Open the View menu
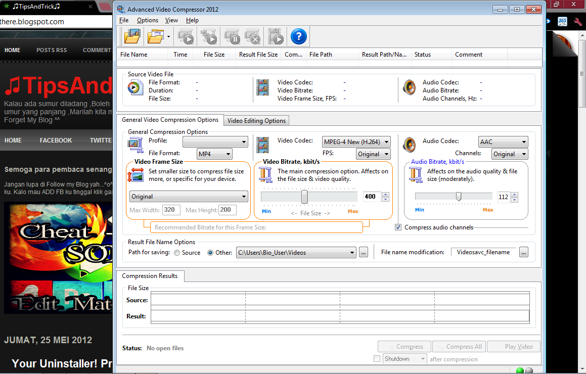586x374 pixels. [x=171, y=20]
